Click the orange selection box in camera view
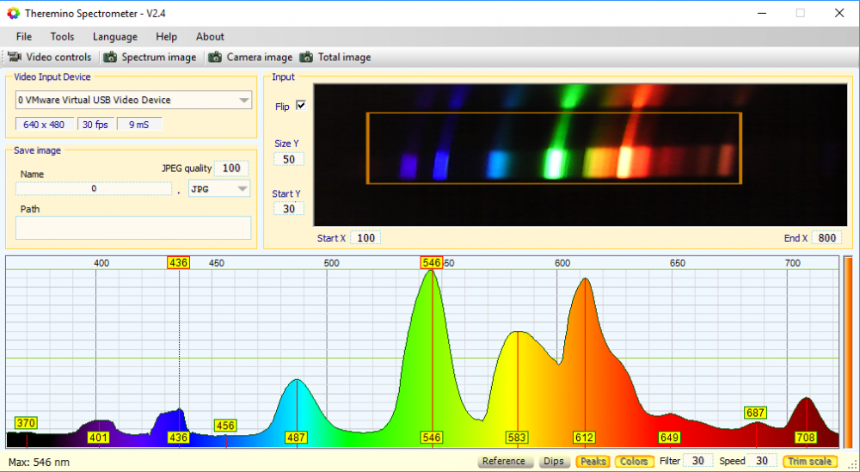The width and height of the screenshot is (860, 472). point(554,148)
